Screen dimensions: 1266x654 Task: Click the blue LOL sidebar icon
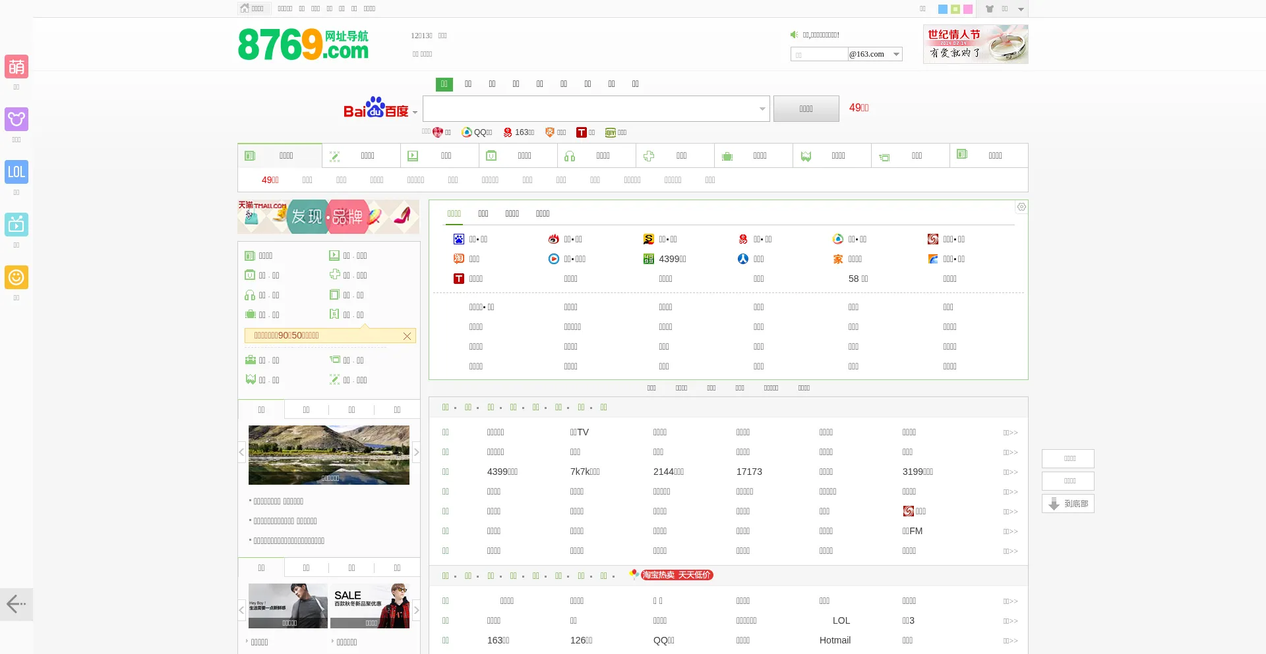click(16, 172)
